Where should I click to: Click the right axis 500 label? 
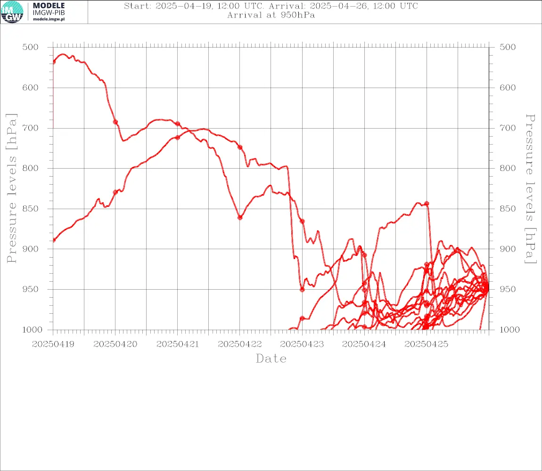tap(508, 47)
